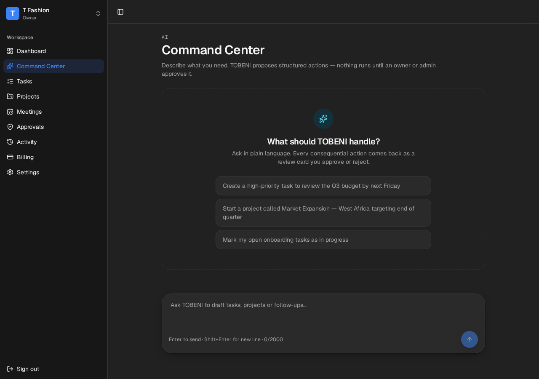Click the blue T workspace avatar
This screenshot has width=539, height=379.
(x=13, y=13)
